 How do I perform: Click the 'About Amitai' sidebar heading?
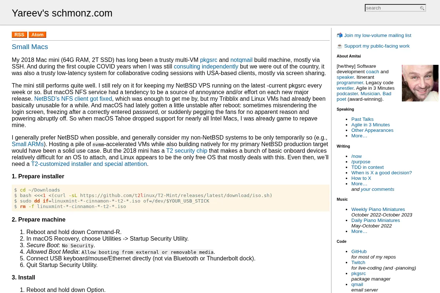point(349,56)
